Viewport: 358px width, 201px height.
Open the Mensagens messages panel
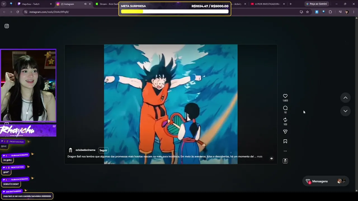point(325,181)
